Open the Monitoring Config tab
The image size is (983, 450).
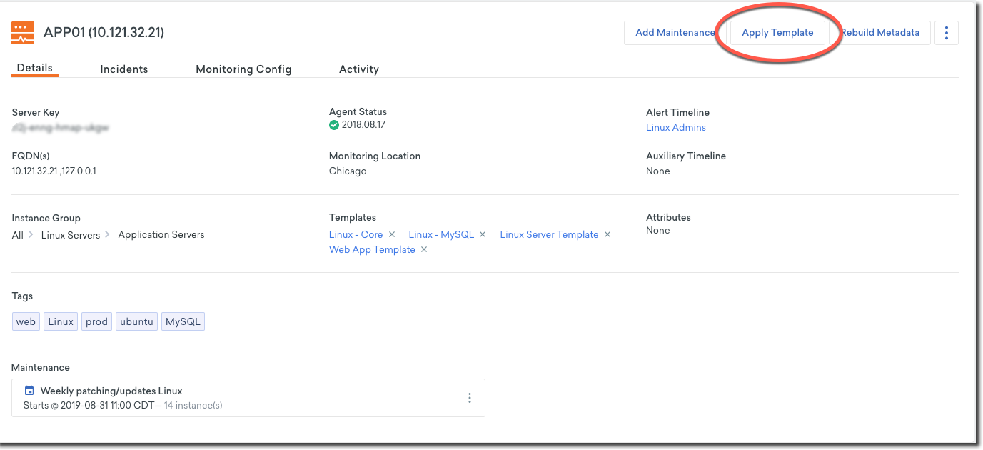click(243, 69)
